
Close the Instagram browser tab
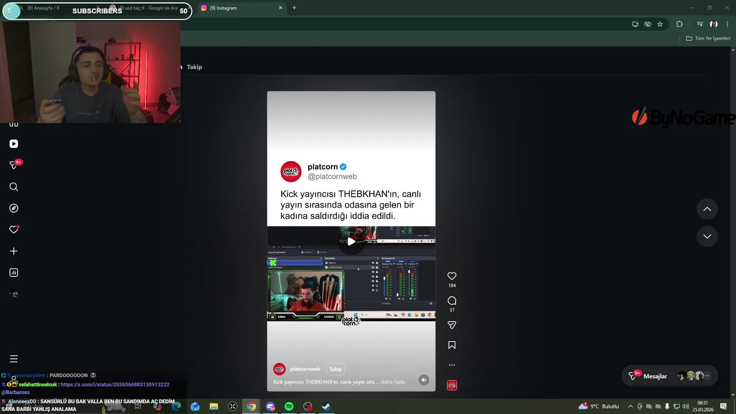[x=281, y=8]
